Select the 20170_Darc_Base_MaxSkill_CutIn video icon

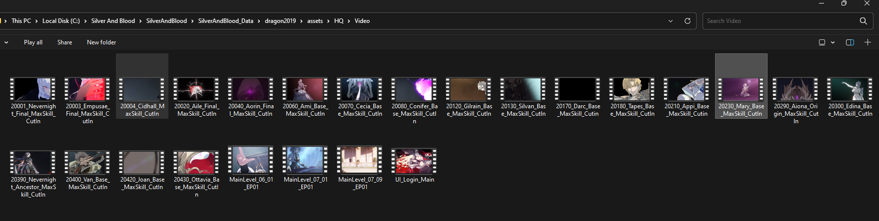(578, 89)
